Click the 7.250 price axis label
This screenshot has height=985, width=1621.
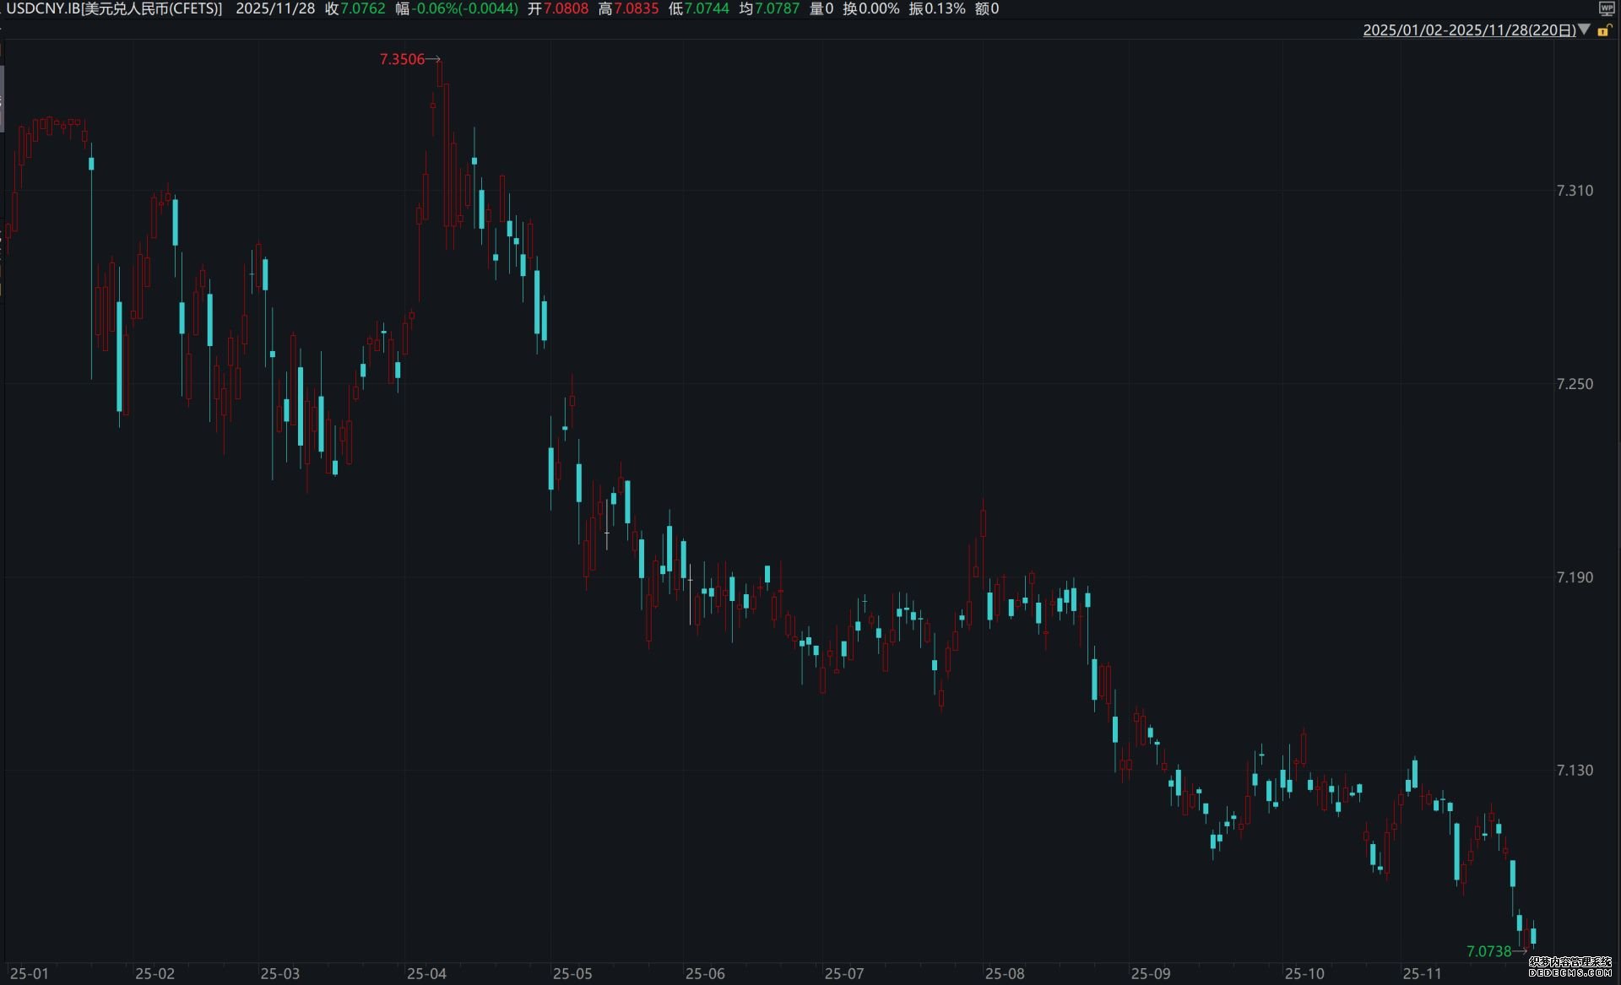1575,384
